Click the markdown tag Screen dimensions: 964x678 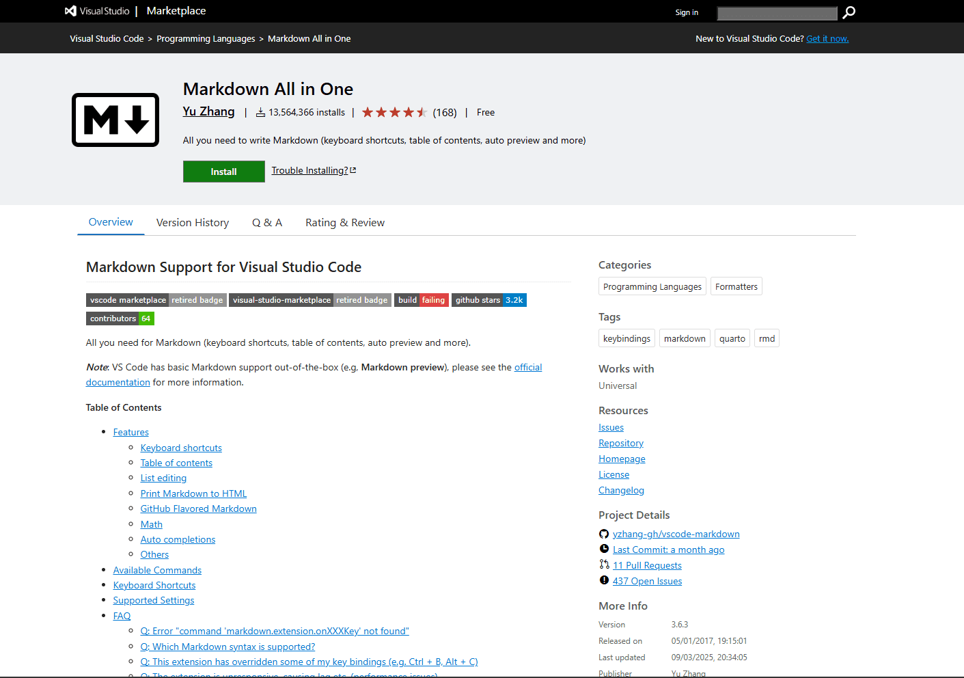(685, 338)
